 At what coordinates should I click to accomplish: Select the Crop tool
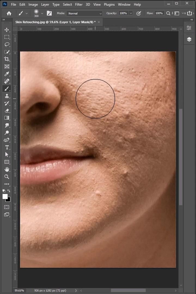(x=7, y=59)
